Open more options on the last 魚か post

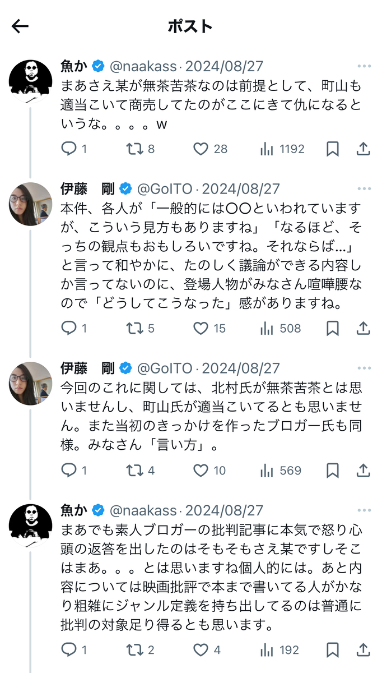coord(364,511)
